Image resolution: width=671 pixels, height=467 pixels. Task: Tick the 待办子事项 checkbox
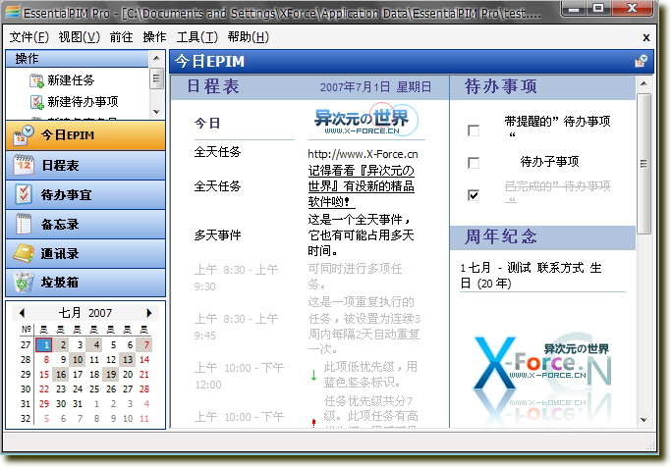[475, 163]
